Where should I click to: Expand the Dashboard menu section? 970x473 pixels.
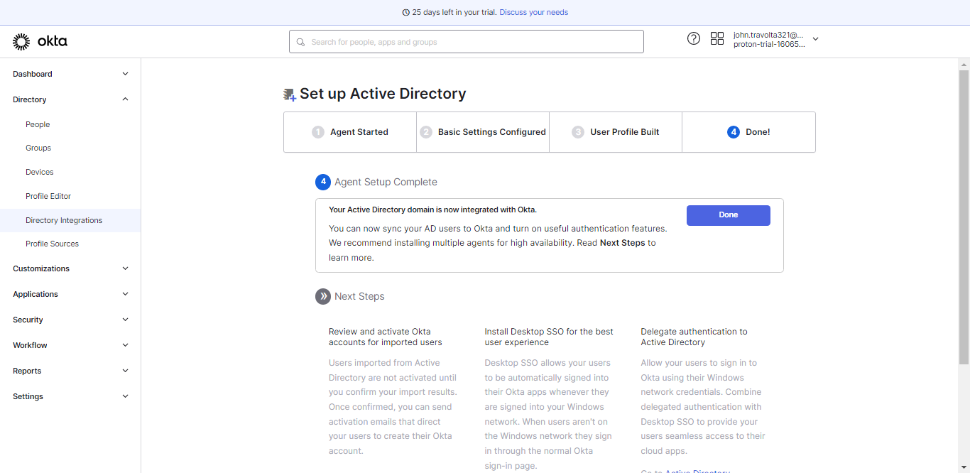coord(126,74)
